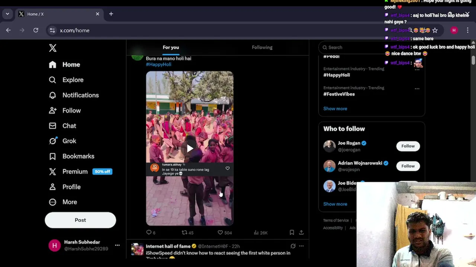Open the #HappyHoli trending topic

[x=337, y=75]
